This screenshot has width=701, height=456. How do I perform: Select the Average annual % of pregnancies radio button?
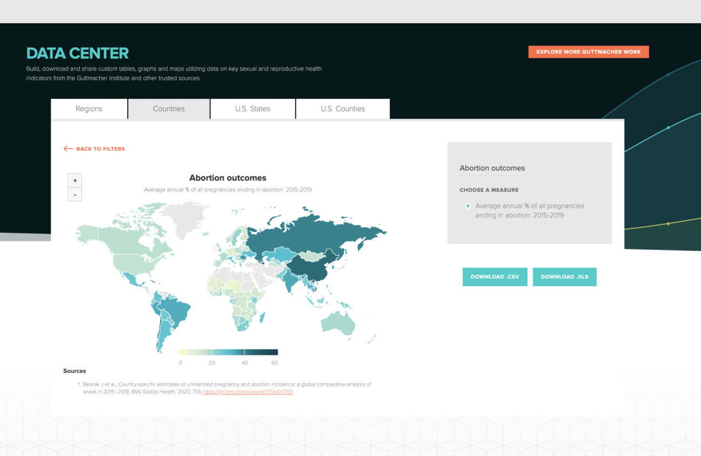(468, 206)
